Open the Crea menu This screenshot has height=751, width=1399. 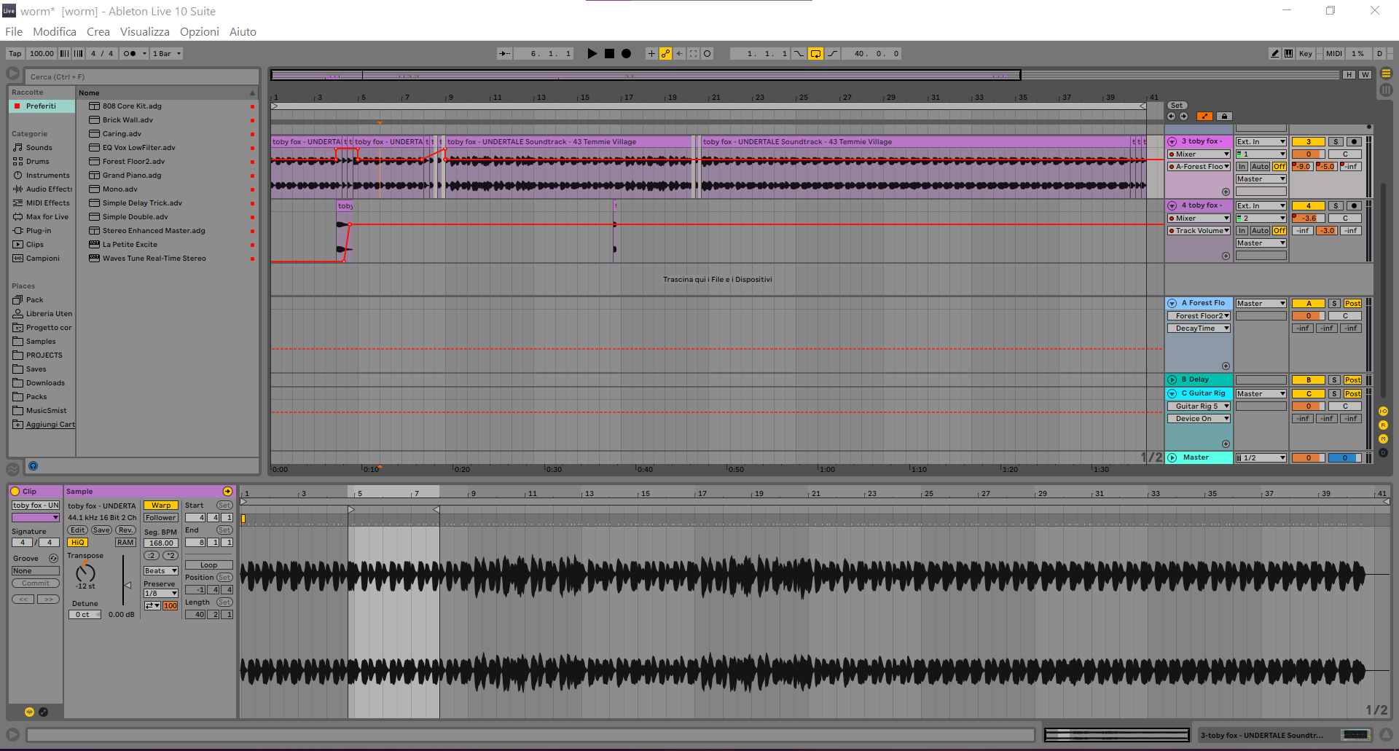98,31
